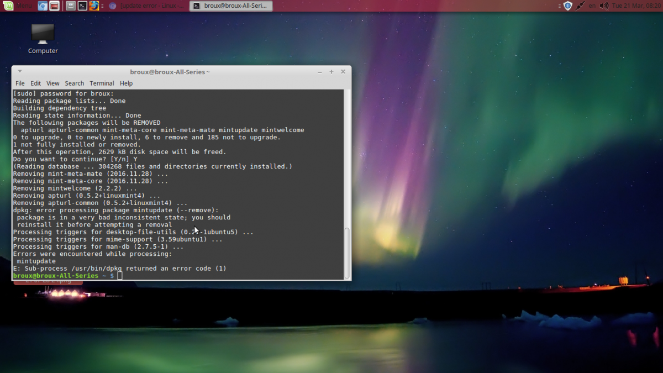Open the Linux Mint Menu button
Image resolution: width=663 pixels, height=373 pixels.
[x=17, y=6]
